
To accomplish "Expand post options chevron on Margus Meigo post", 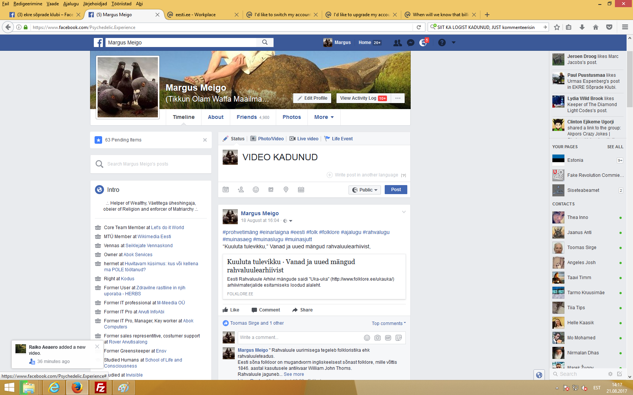I will pyautogui.click(x=404, y=212).
